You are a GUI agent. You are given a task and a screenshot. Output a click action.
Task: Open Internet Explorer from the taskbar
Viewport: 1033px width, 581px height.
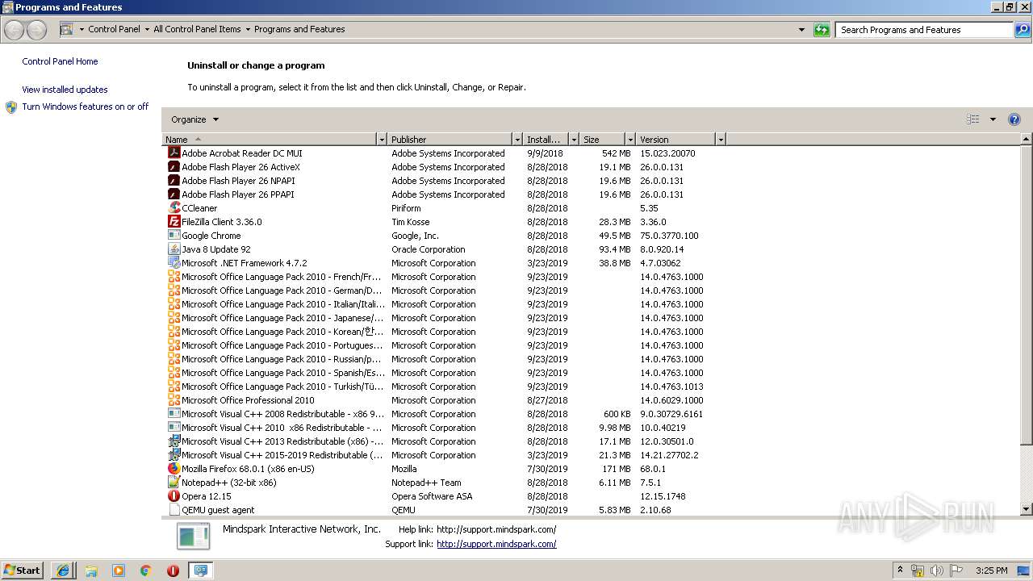63,571
